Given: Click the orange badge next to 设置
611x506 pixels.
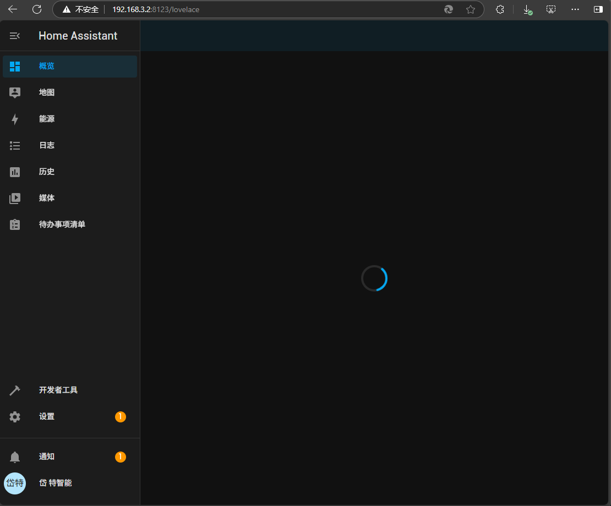Looking at the screenshot, I should (121, 417).
